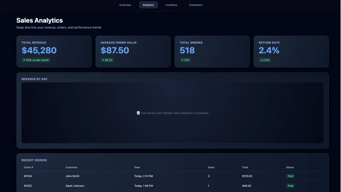Click the Revenue By Day chart placeholder
341x192 pixels.
click(173, 113)
